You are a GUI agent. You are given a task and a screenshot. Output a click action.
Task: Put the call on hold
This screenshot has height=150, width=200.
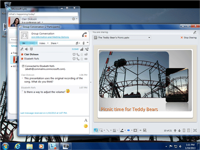click(87, 49)
